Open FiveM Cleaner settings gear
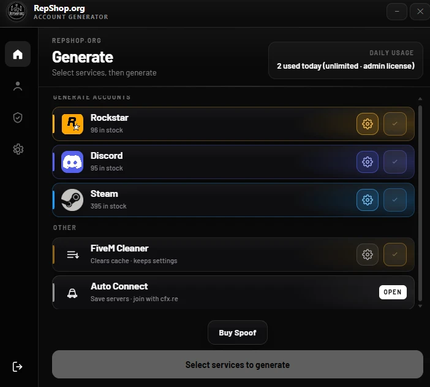Image resolution: width=430 pixels, height=387 pixels. click(367, 255)
